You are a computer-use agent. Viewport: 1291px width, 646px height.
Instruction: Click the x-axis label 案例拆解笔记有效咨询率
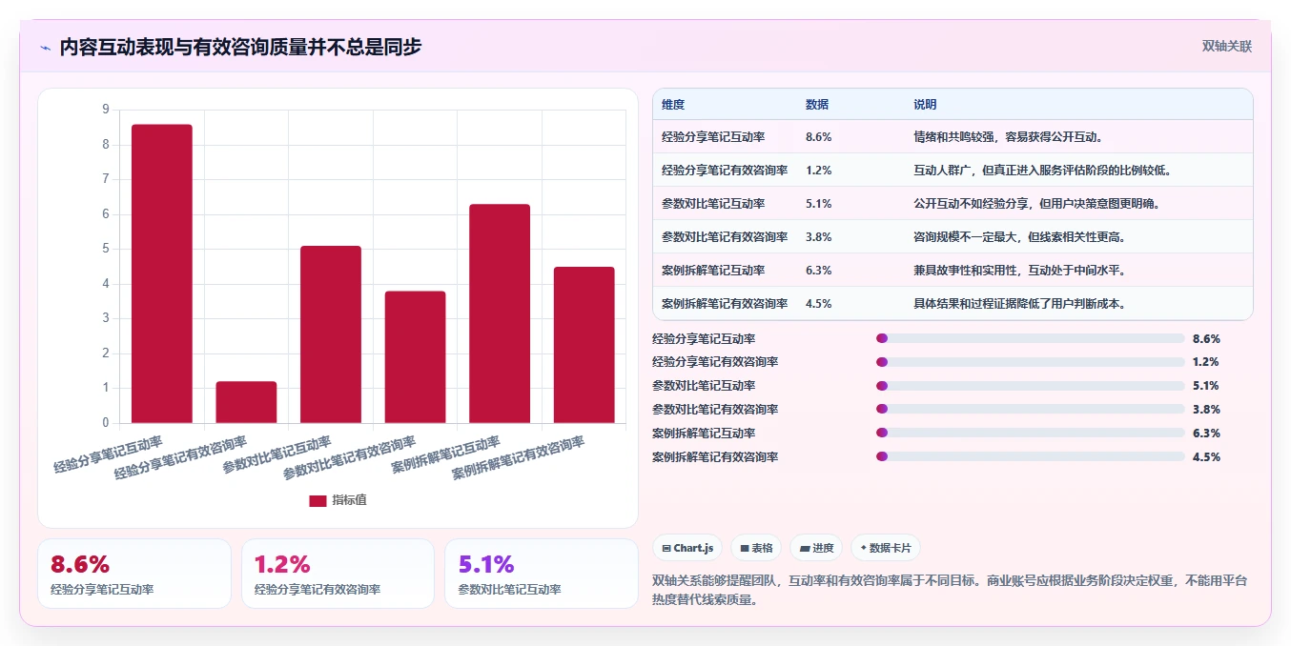pyautogui.click(x=520, y=458)
